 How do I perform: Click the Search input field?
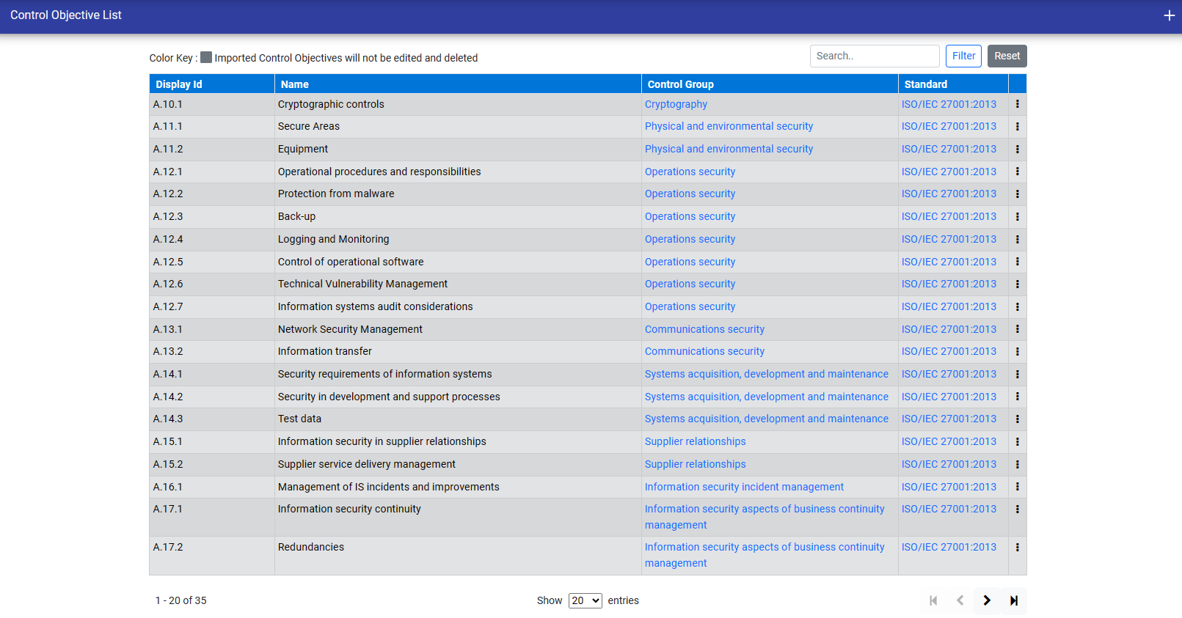pyautogui.click(x=874, y=56)
